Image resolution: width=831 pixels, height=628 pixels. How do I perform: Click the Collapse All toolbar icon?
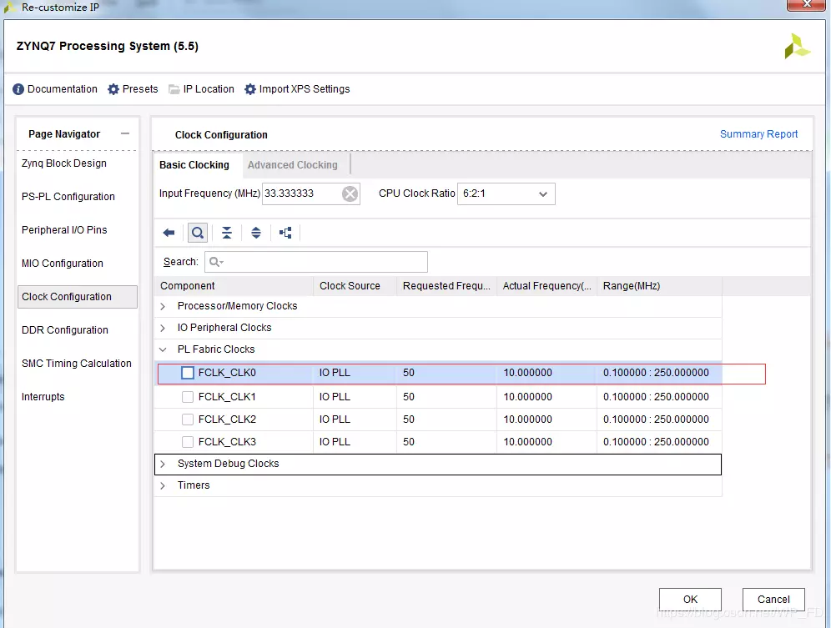(227, 233)
